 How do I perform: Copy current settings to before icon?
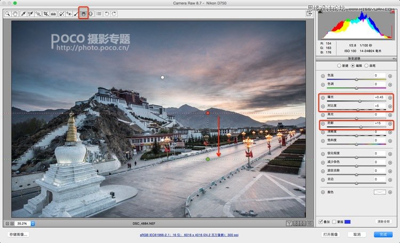click(x=303, y=224)
